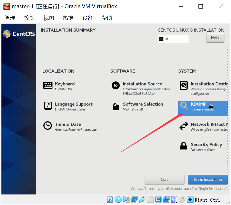The width and height of the screenshot is (231, 205).
Task: Click the audio status icon
Action: pyautogui.click(x=126, y=200)
